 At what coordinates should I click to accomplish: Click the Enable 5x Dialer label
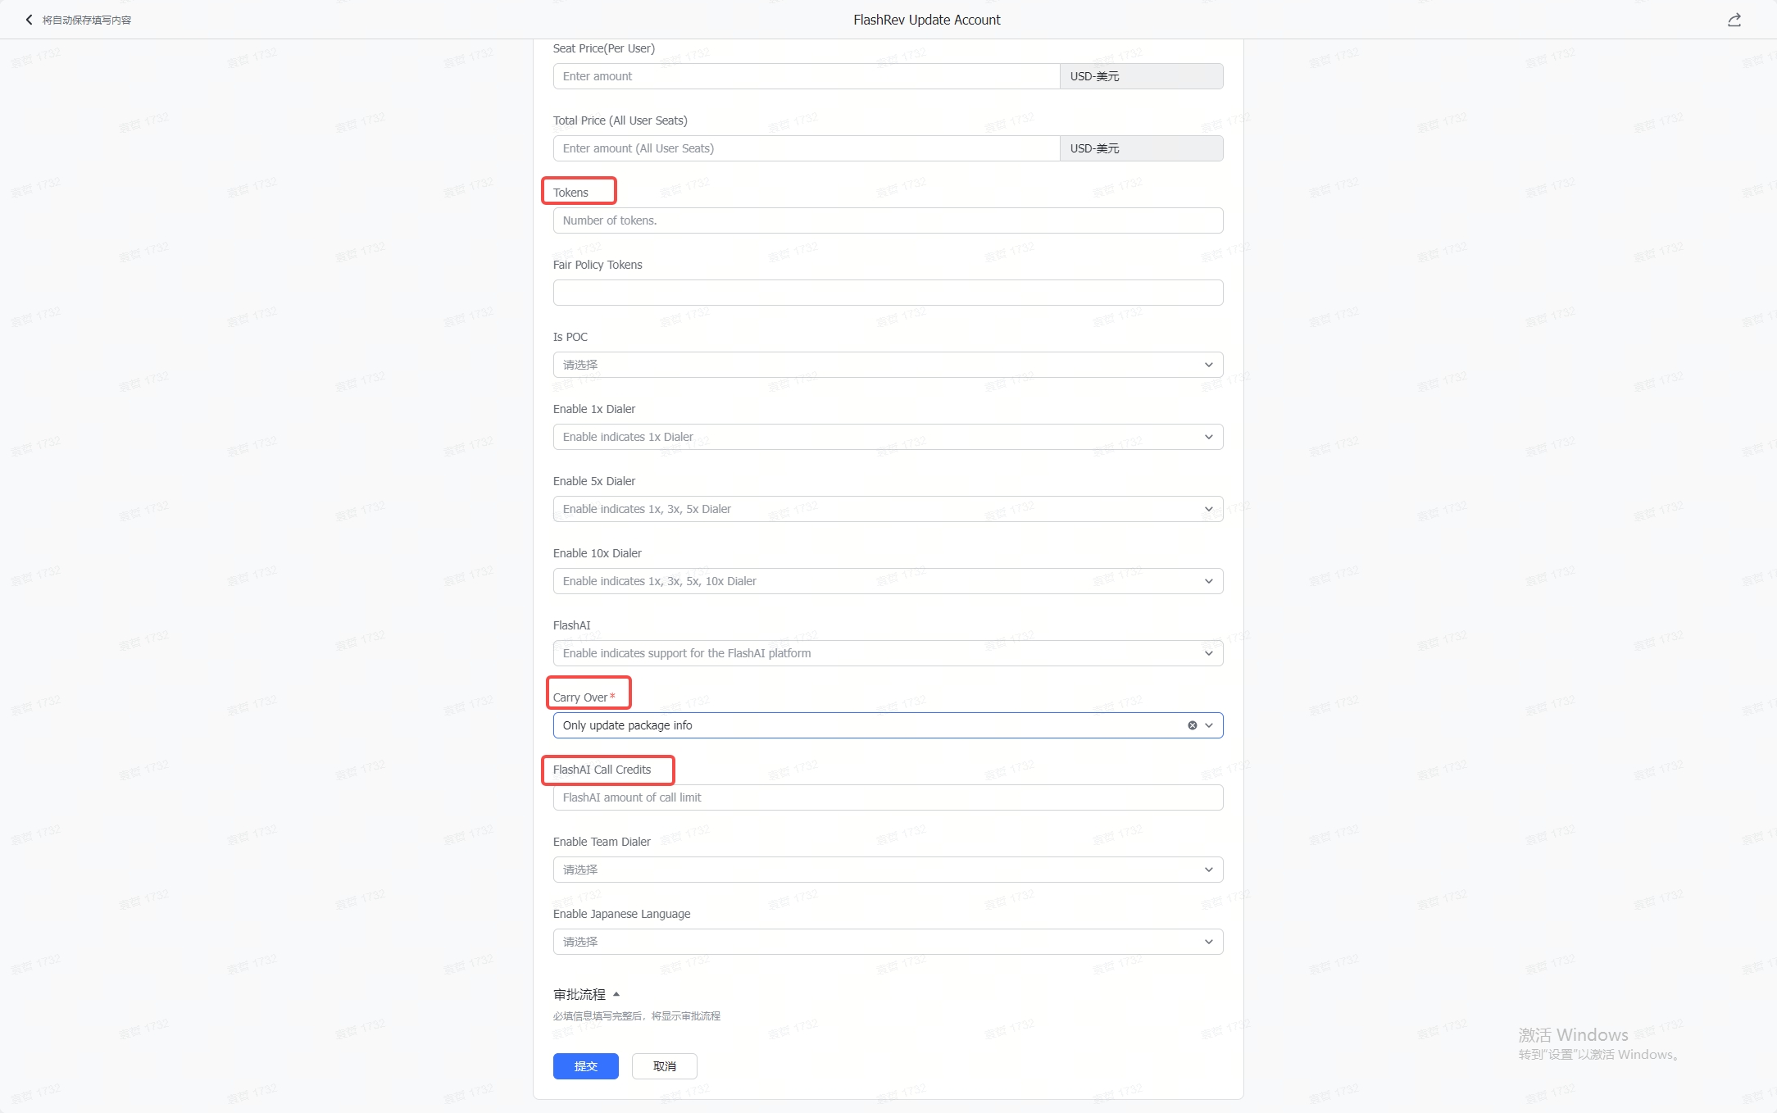pos(594,481)
